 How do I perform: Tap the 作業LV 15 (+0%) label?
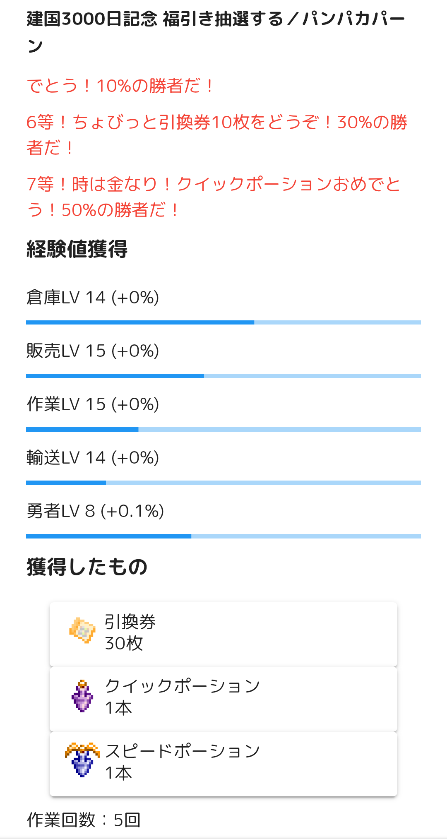click(x=93, y=404)
